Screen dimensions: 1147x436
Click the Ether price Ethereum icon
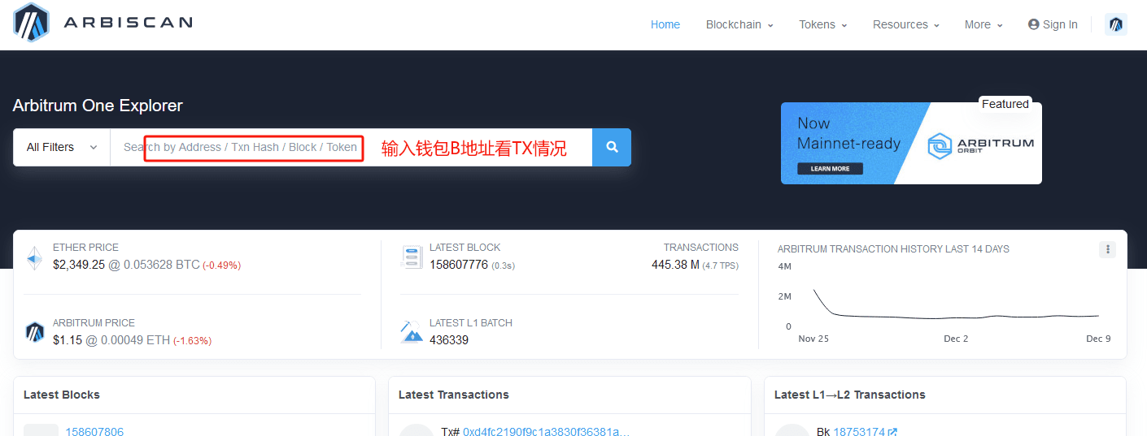(34, 258)
